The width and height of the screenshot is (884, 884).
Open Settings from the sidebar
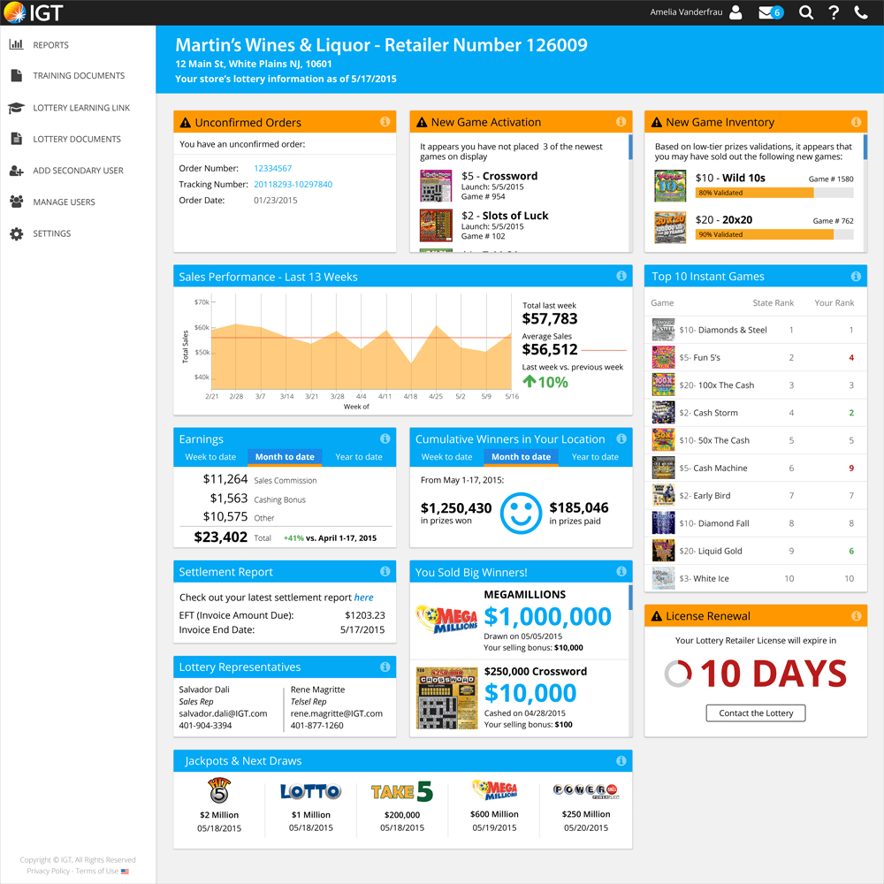click(x=51, y=233)
